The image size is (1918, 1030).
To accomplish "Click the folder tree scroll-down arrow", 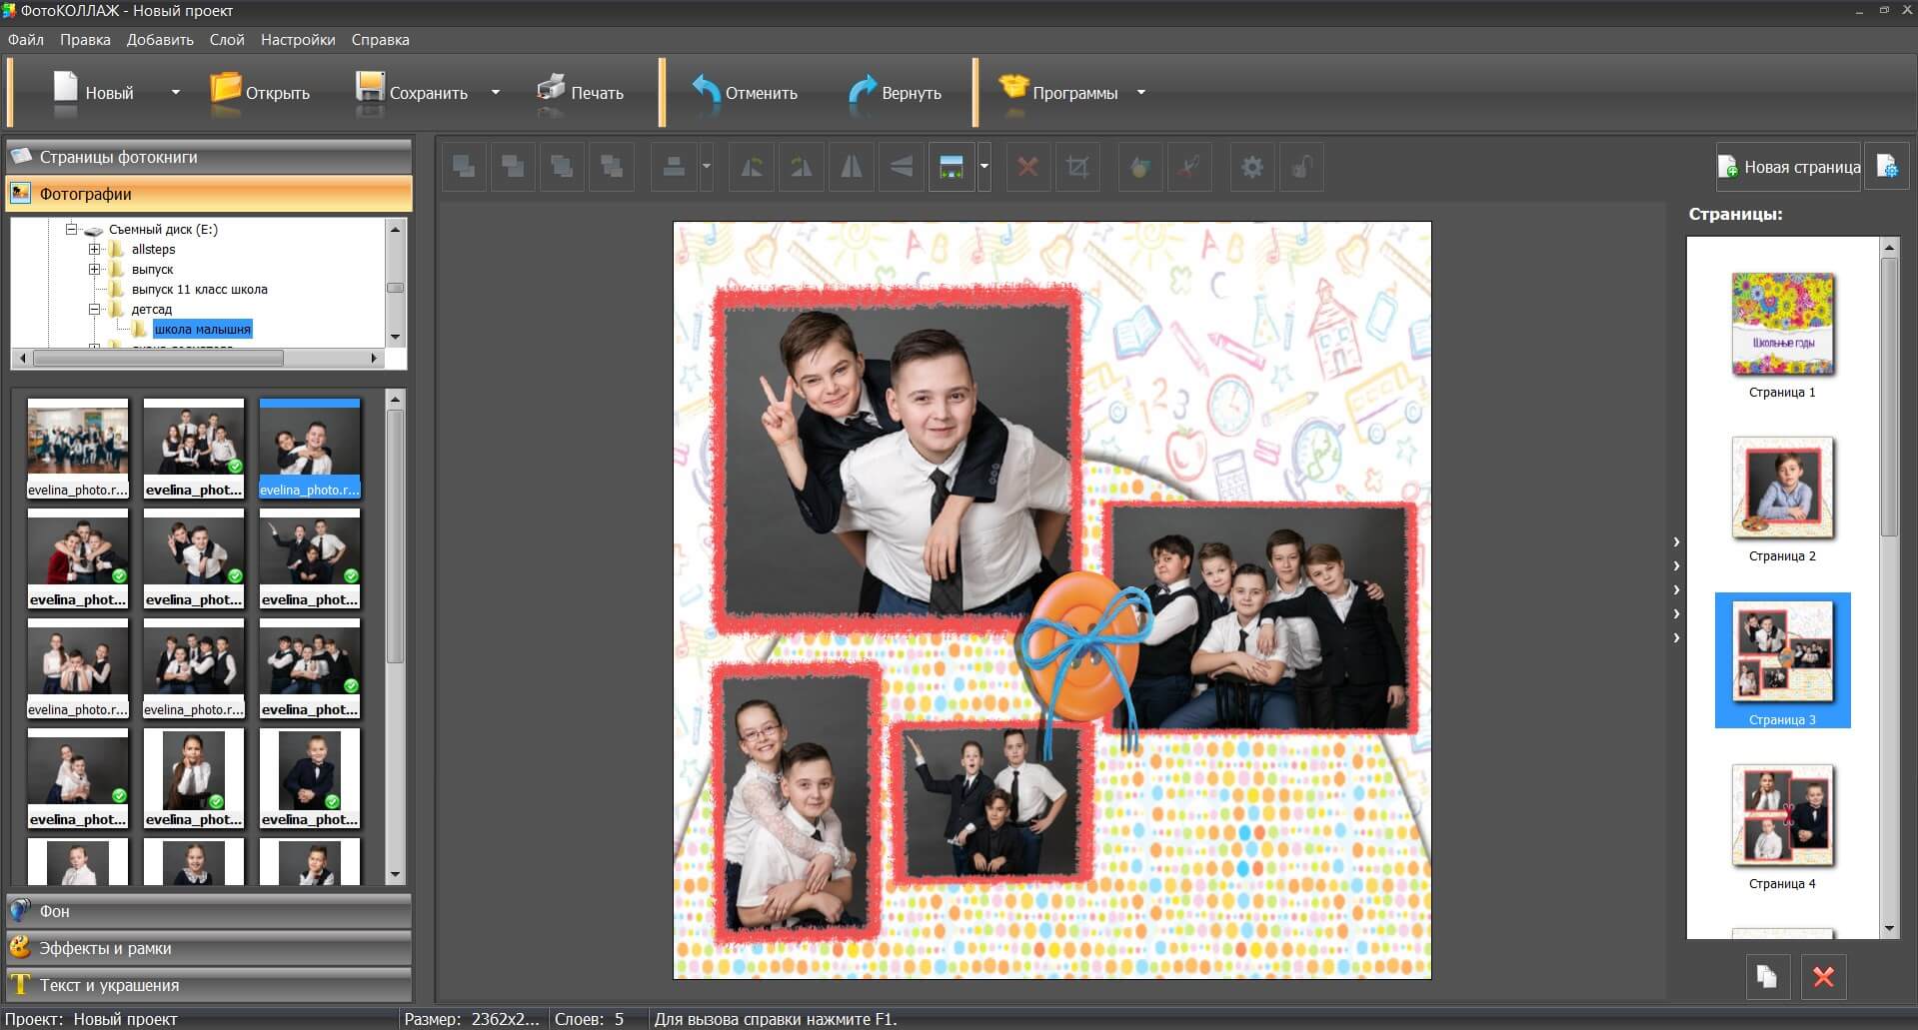I will [396, 338].
